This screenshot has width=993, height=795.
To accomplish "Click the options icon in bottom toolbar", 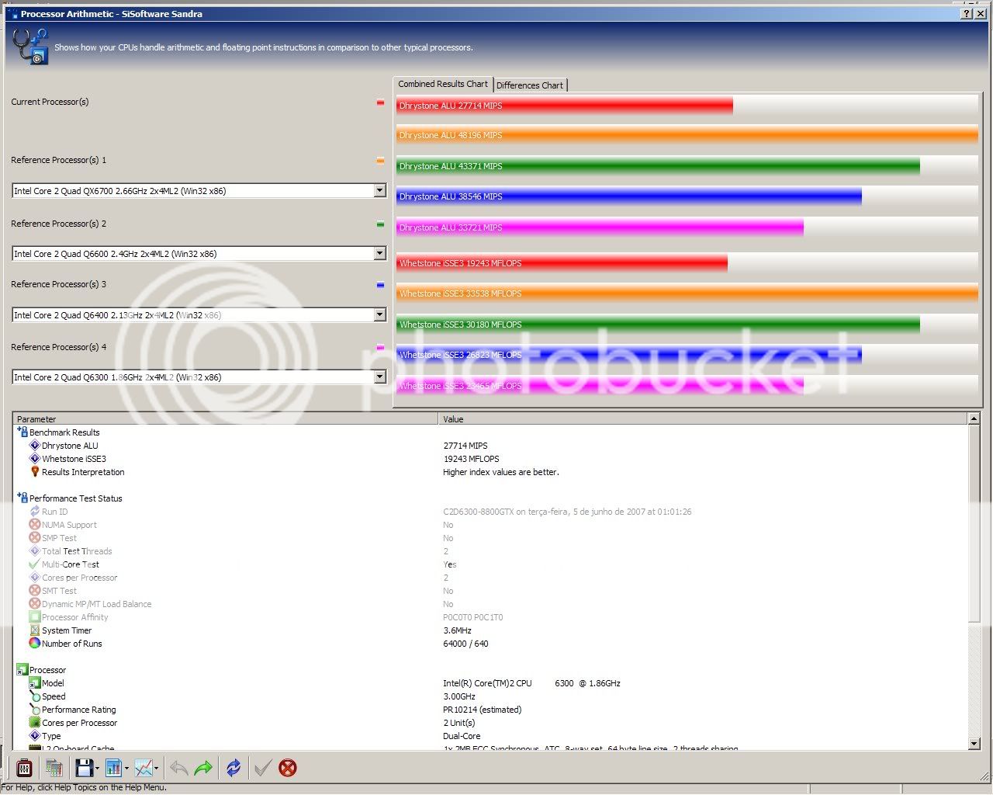I will coord(24,768).
